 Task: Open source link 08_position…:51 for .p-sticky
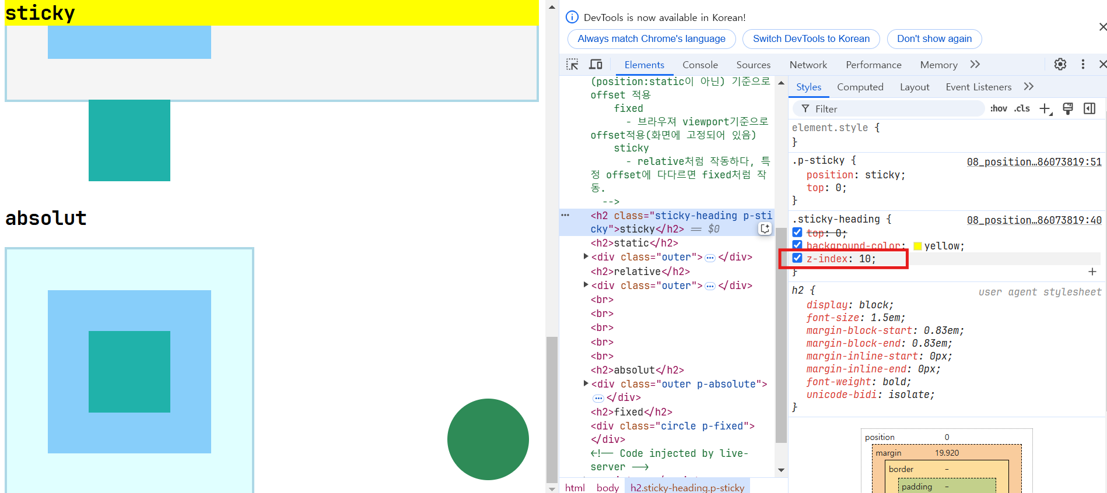[1034, 161]
